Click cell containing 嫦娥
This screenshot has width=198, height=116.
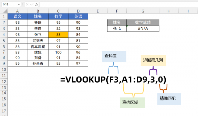click(38, 52)
